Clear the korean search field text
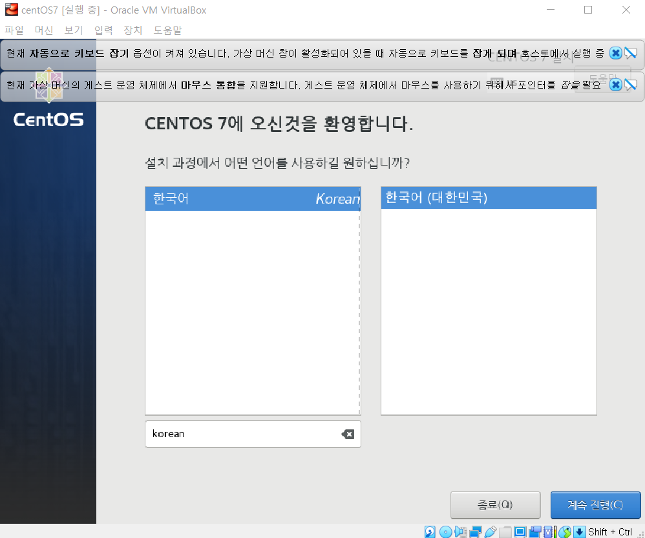The width and height of the screenshot is (645, 538). coord(348,434)
